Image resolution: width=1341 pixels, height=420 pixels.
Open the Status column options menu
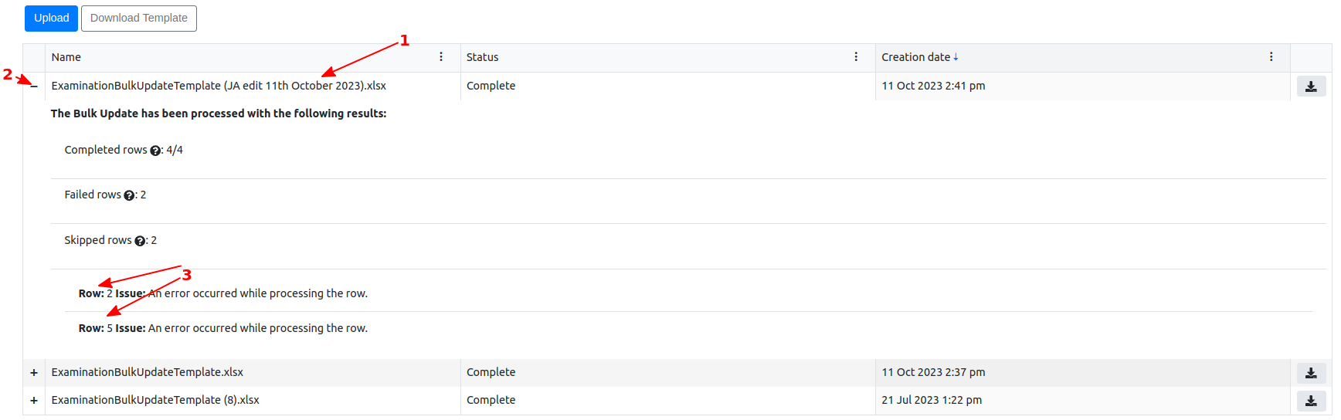pyautogui.click(x=856, y=57)
